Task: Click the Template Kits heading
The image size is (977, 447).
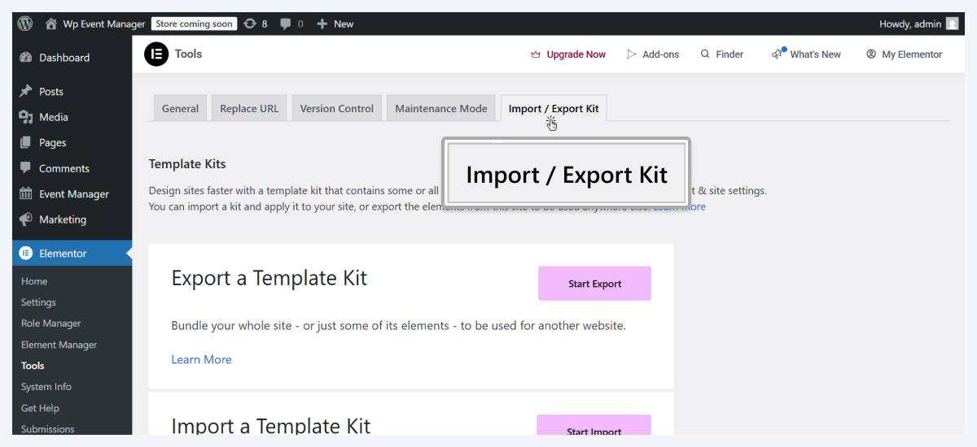Action: pyautogui.click(x=187, y=164)
